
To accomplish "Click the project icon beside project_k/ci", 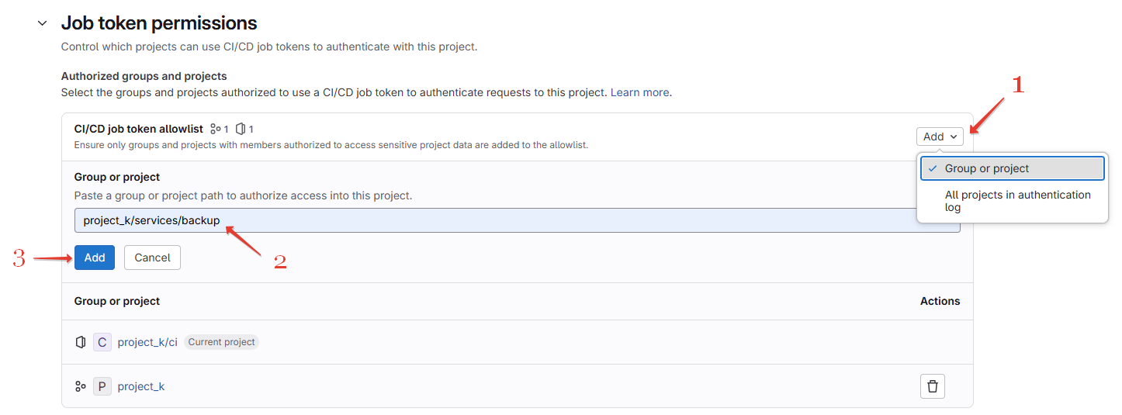I will point(81,342).
